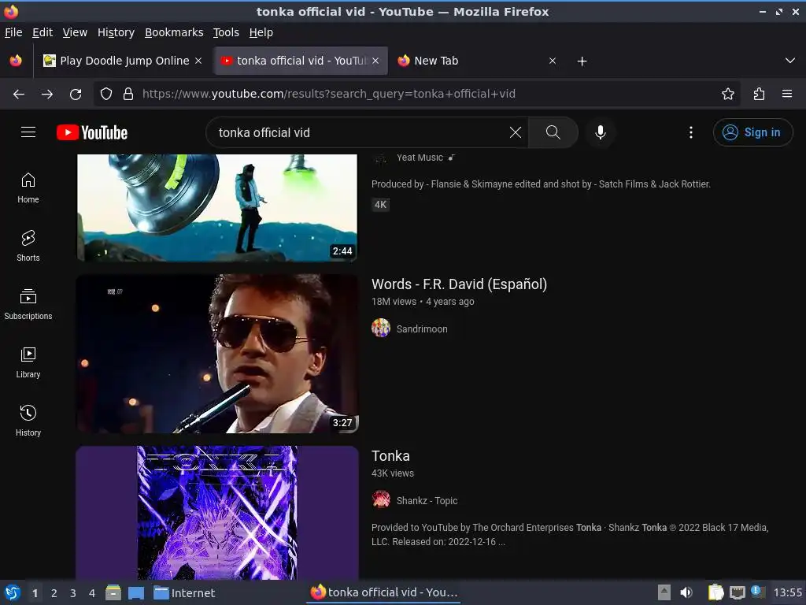Open the tracking protection shield icon
806x605 pixels.
106,94
